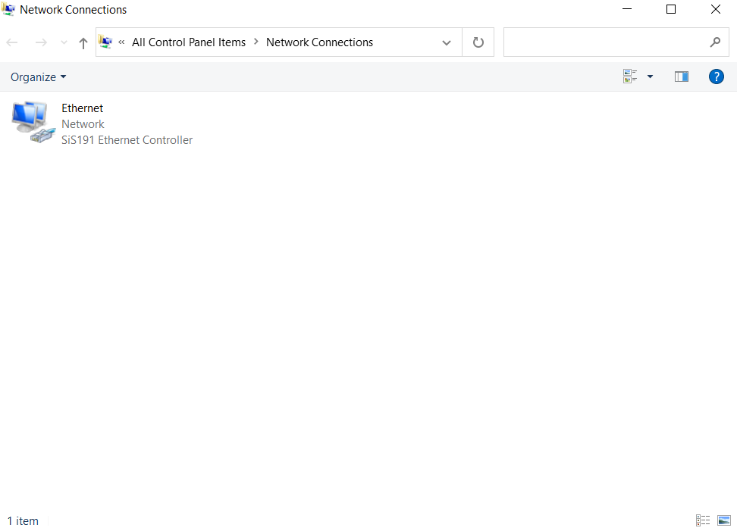
Task: Click the Network Connections title bar icon
Action: click(x=8, y=9)
